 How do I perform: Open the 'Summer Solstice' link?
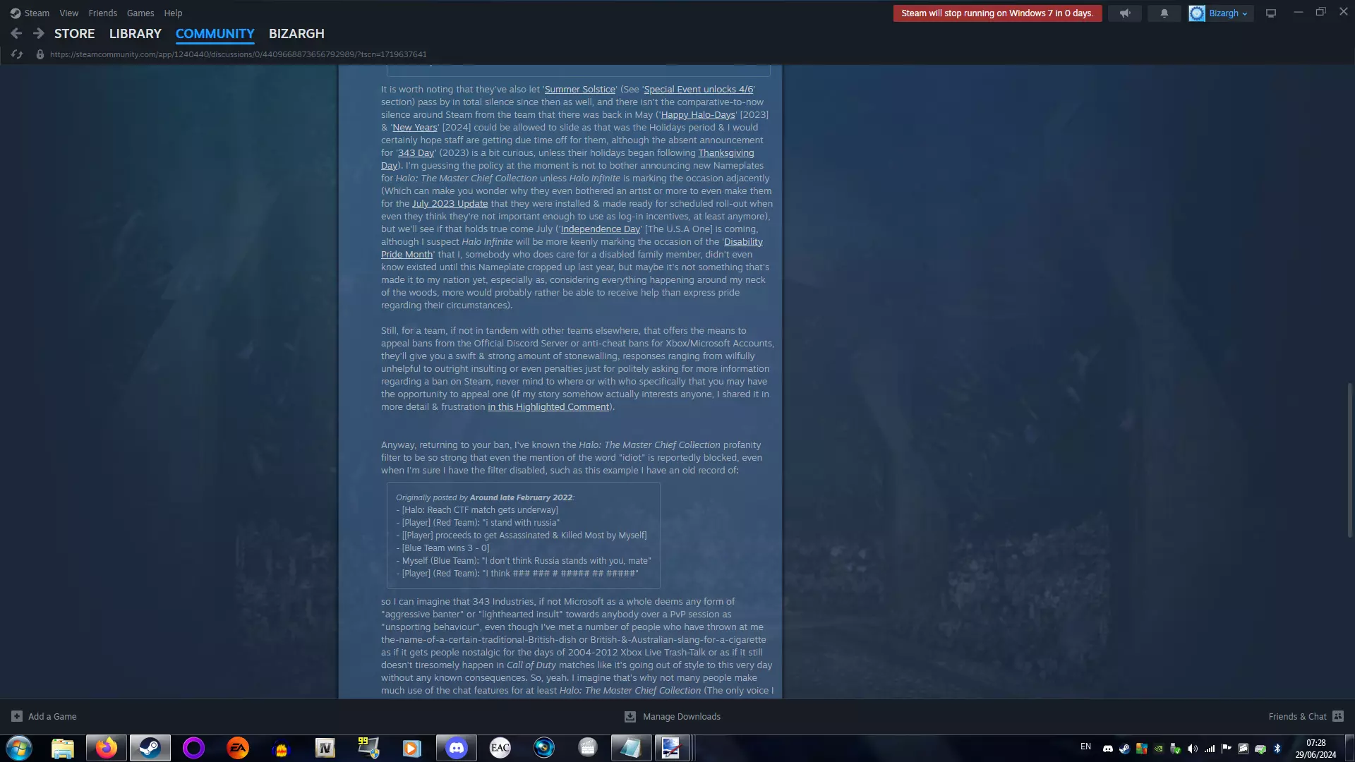point(579,89)
